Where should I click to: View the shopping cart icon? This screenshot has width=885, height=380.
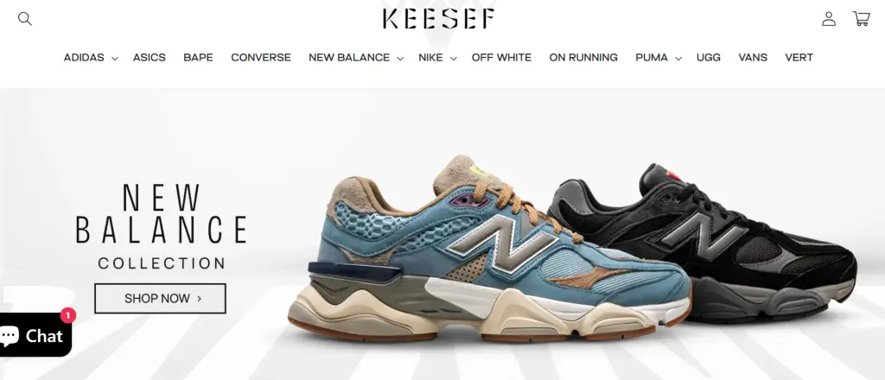click(x=862, y=19)
